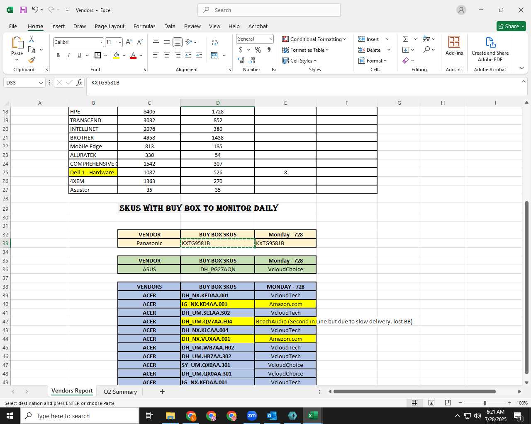Apply Comma Style format

click(x=269, y=50)
